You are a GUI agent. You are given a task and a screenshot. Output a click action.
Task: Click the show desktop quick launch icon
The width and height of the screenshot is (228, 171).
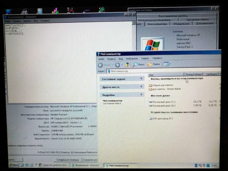click(27, 165)
